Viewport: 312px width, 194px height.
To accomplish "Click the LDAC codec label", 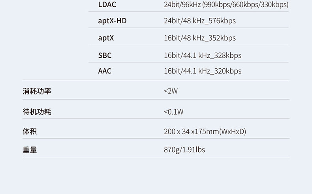I will pyautogui.click(x=107, y=5).
